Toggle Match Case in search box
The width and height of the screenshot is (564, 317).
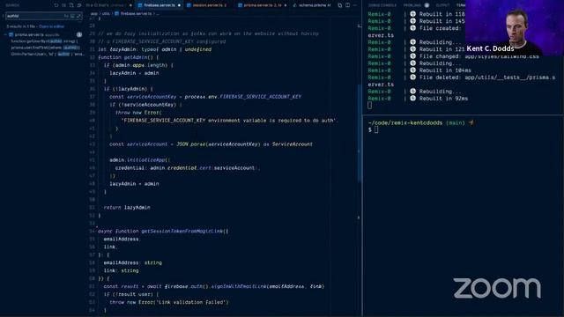(x=66, y=16)
